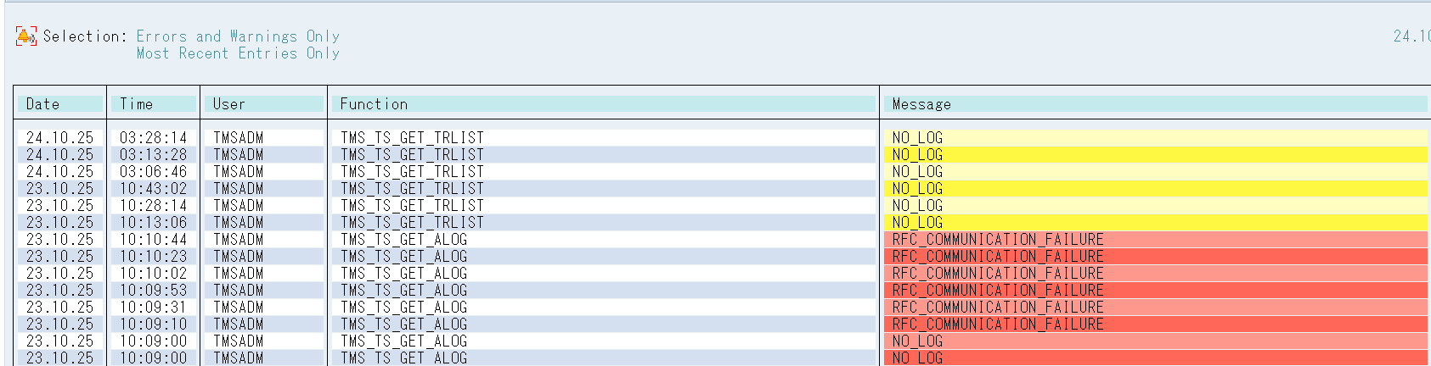Click the time cell 10:43:02
Image resolution: width=1431 pixels, height=366 pixels.
coord(153,188)
